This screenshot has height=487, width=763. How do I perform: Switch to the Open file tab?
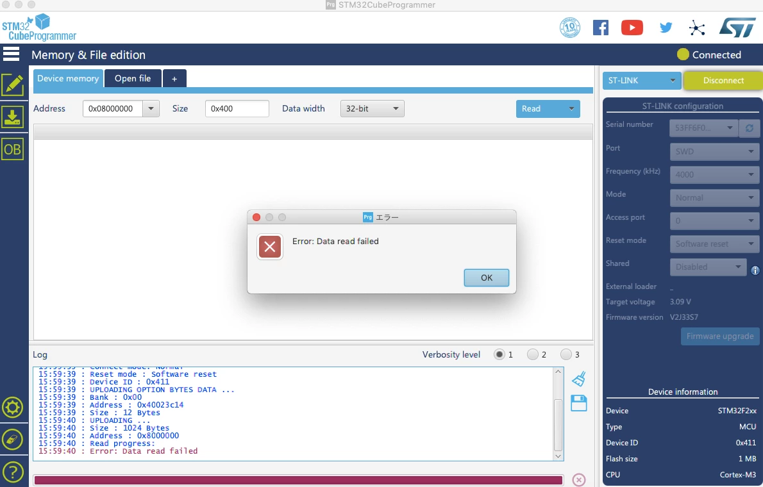[x=133, y=78]
